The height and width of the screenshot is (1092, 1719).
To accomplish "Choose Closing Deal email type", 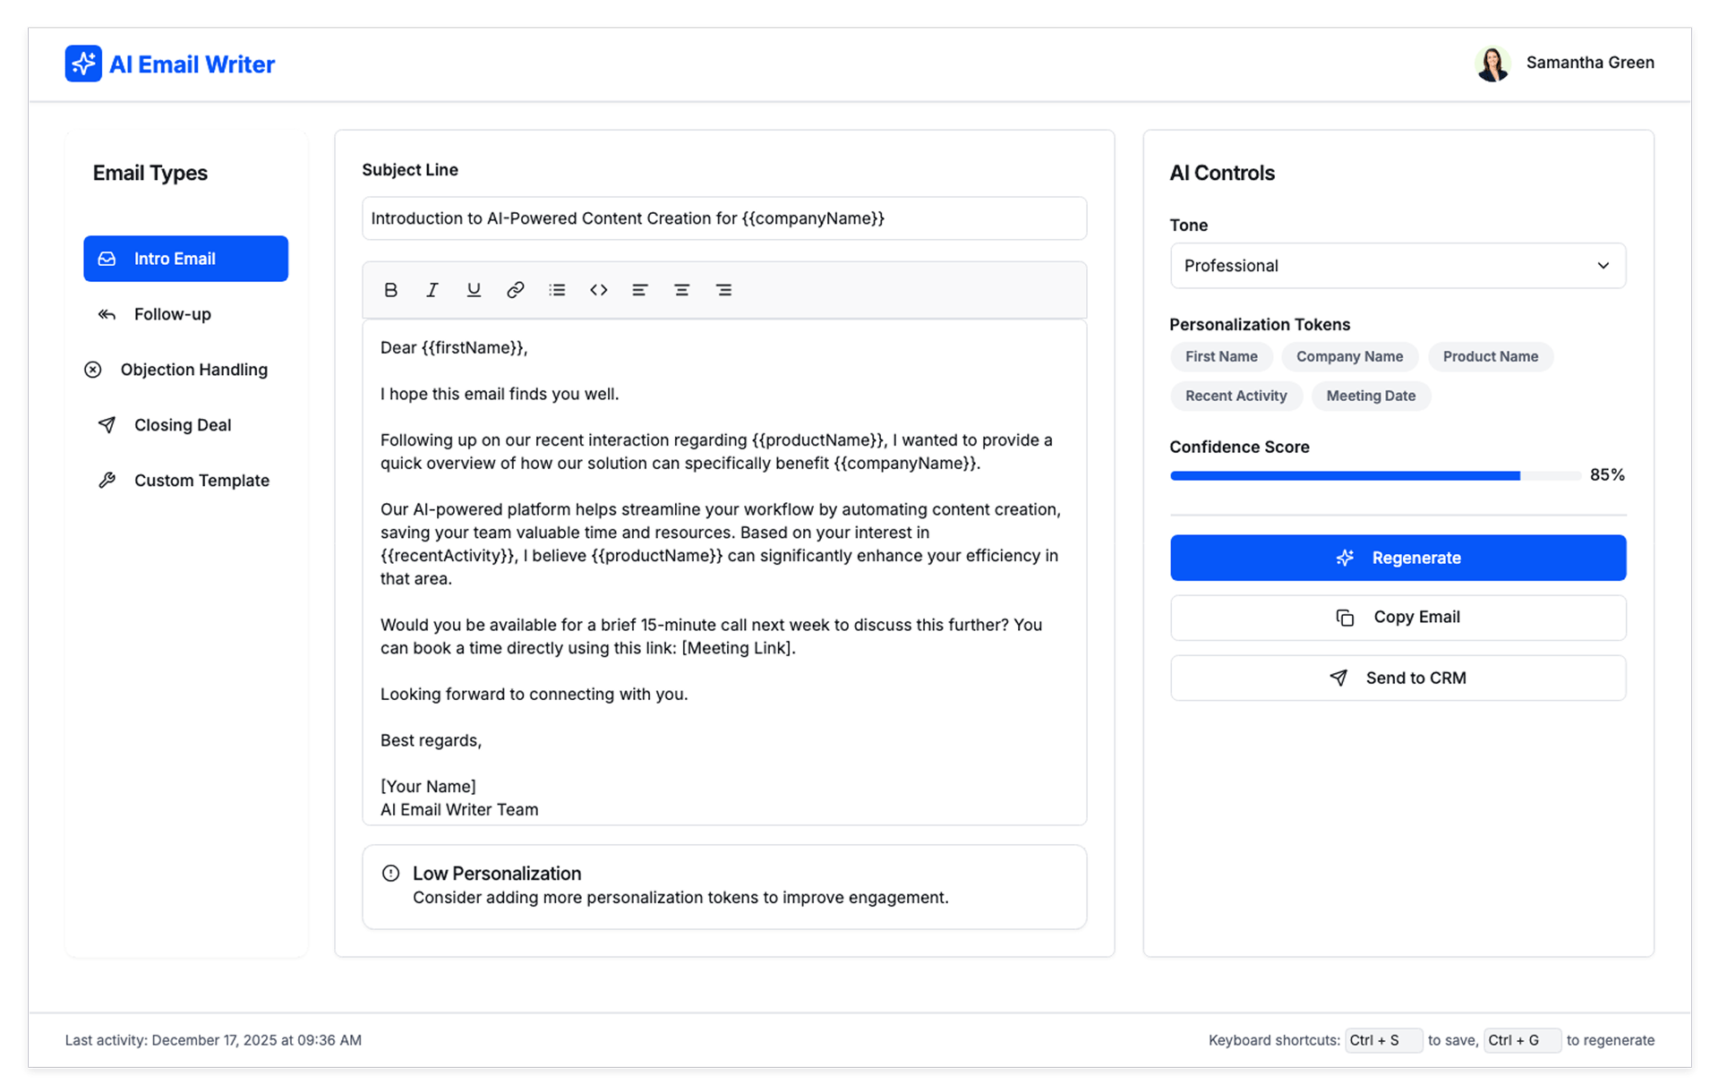I will tap(182, 425).
